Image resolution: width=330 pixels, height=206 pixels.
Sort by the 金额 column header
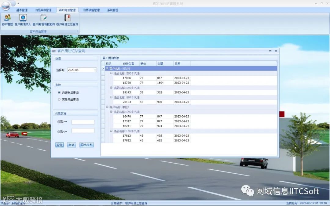pos(165,64)
